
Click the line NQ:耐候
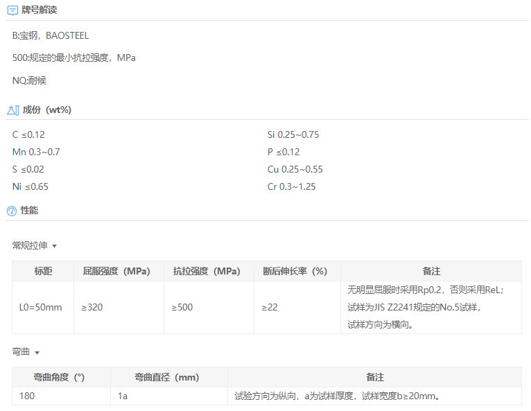(x=29, y=80)
